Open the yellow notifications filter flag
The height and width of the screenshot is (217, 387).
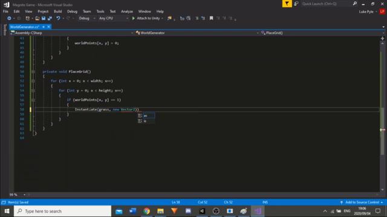pos(287,4)
